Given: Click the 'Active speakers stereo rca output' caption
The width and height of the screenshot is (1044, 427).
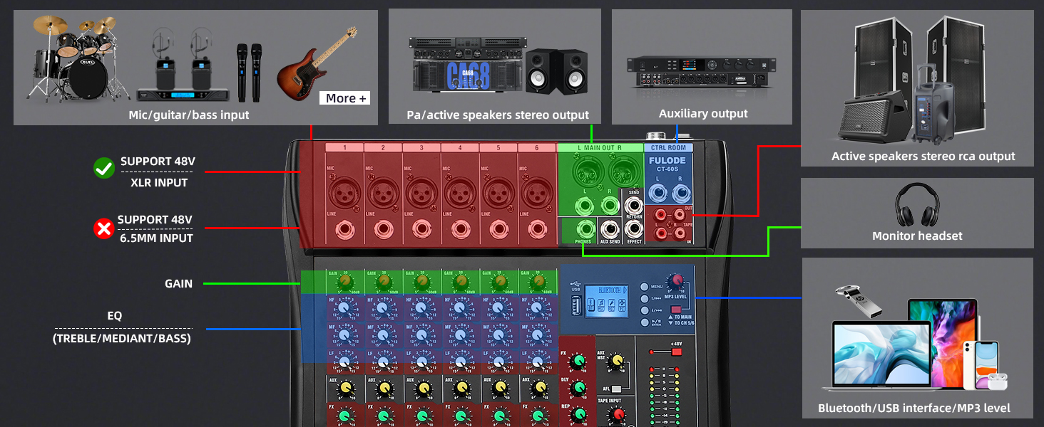Looking at the screenshot, I should click(x=923, y=156).
